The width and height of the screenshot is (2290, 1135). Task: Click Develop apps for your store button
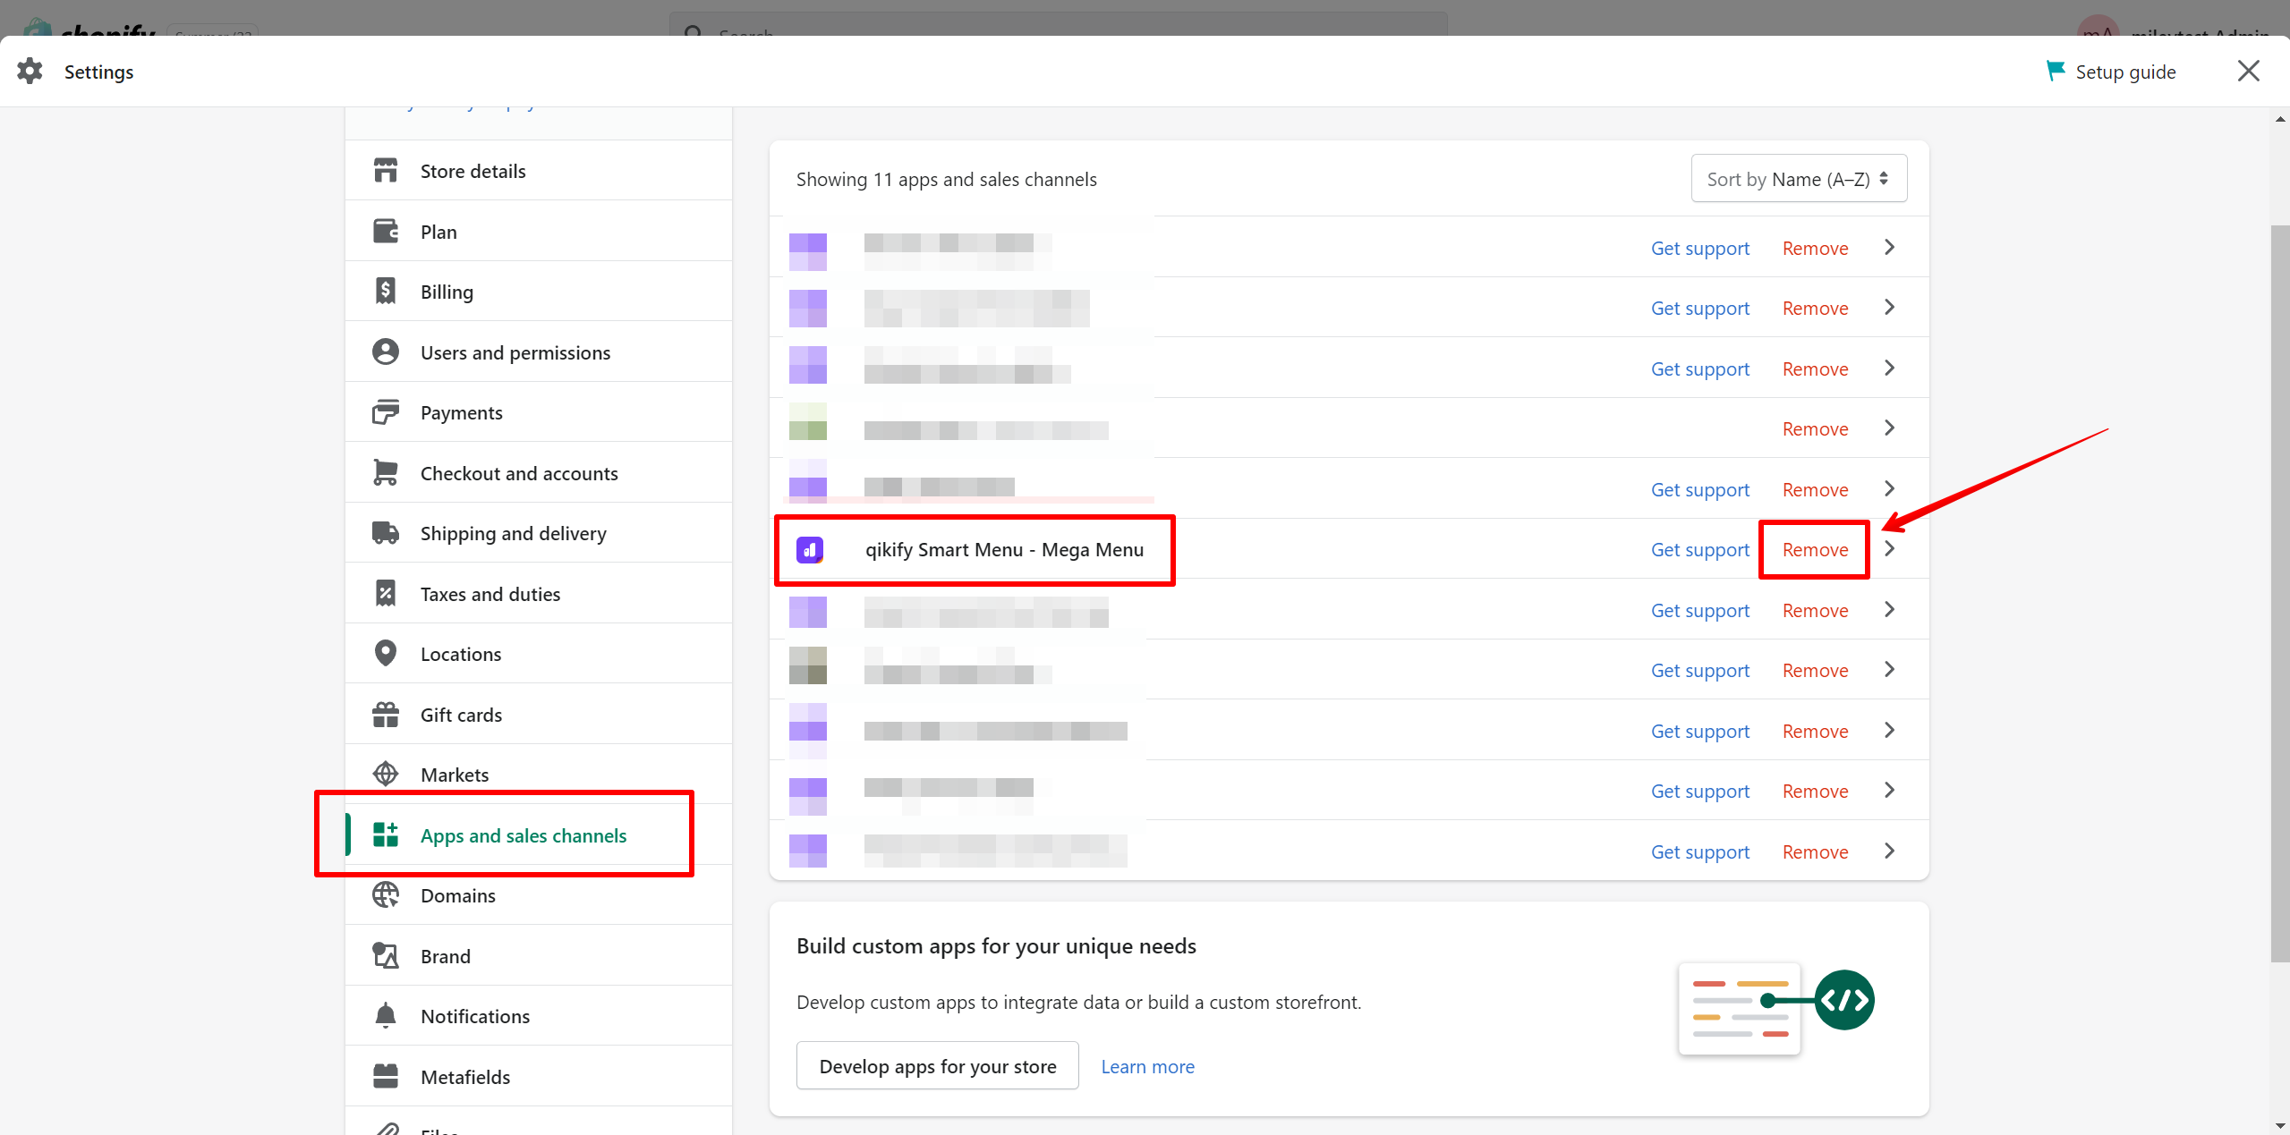click(938, 1066)
